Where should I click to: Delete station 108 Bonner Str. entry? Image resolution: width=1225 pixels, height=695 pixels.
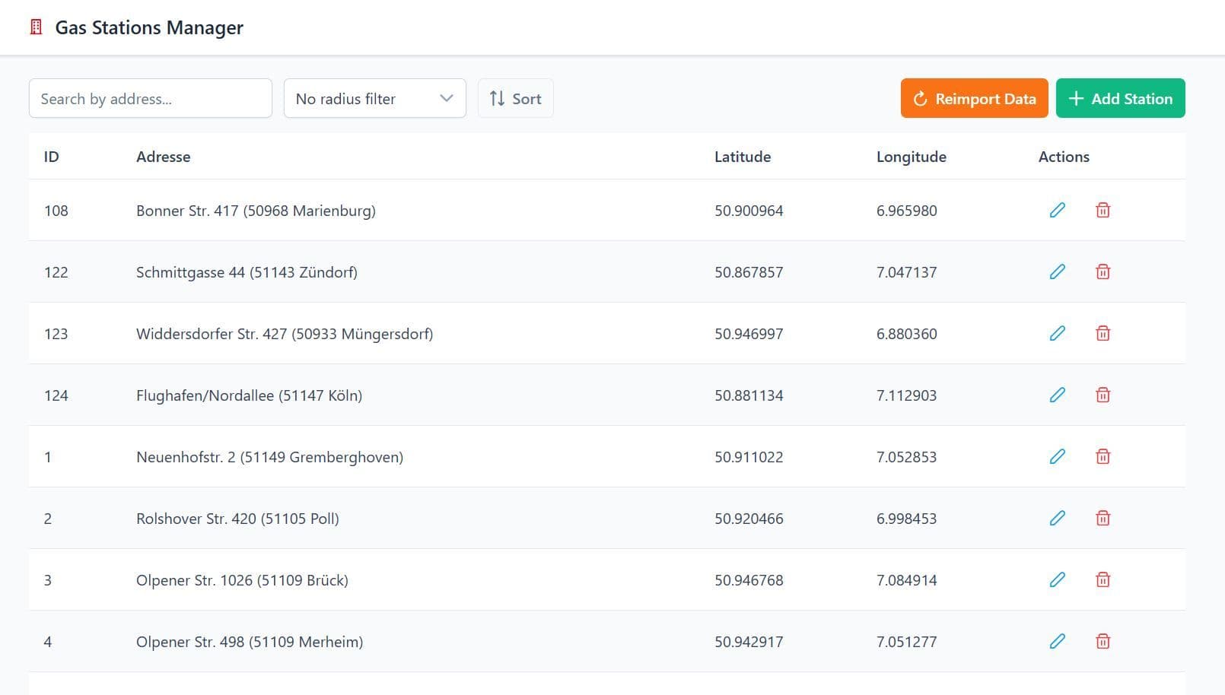[1102, 210]
